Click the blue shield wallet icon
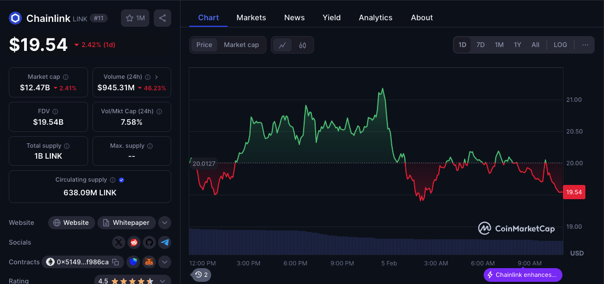The height and width of the screenshot is (284, 604). [133, 262]
